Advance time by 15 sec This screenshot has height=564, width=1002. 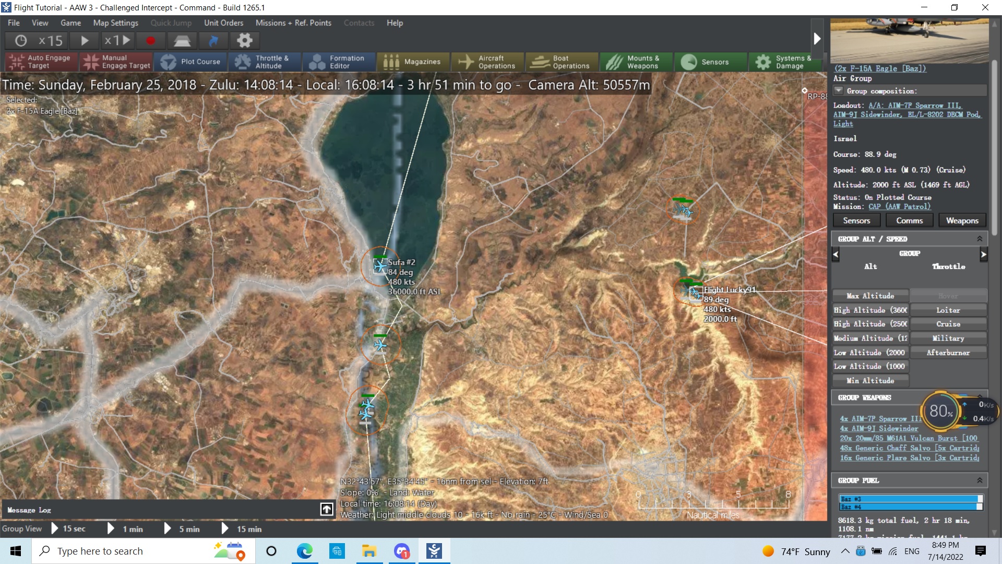tap(68, 529)
